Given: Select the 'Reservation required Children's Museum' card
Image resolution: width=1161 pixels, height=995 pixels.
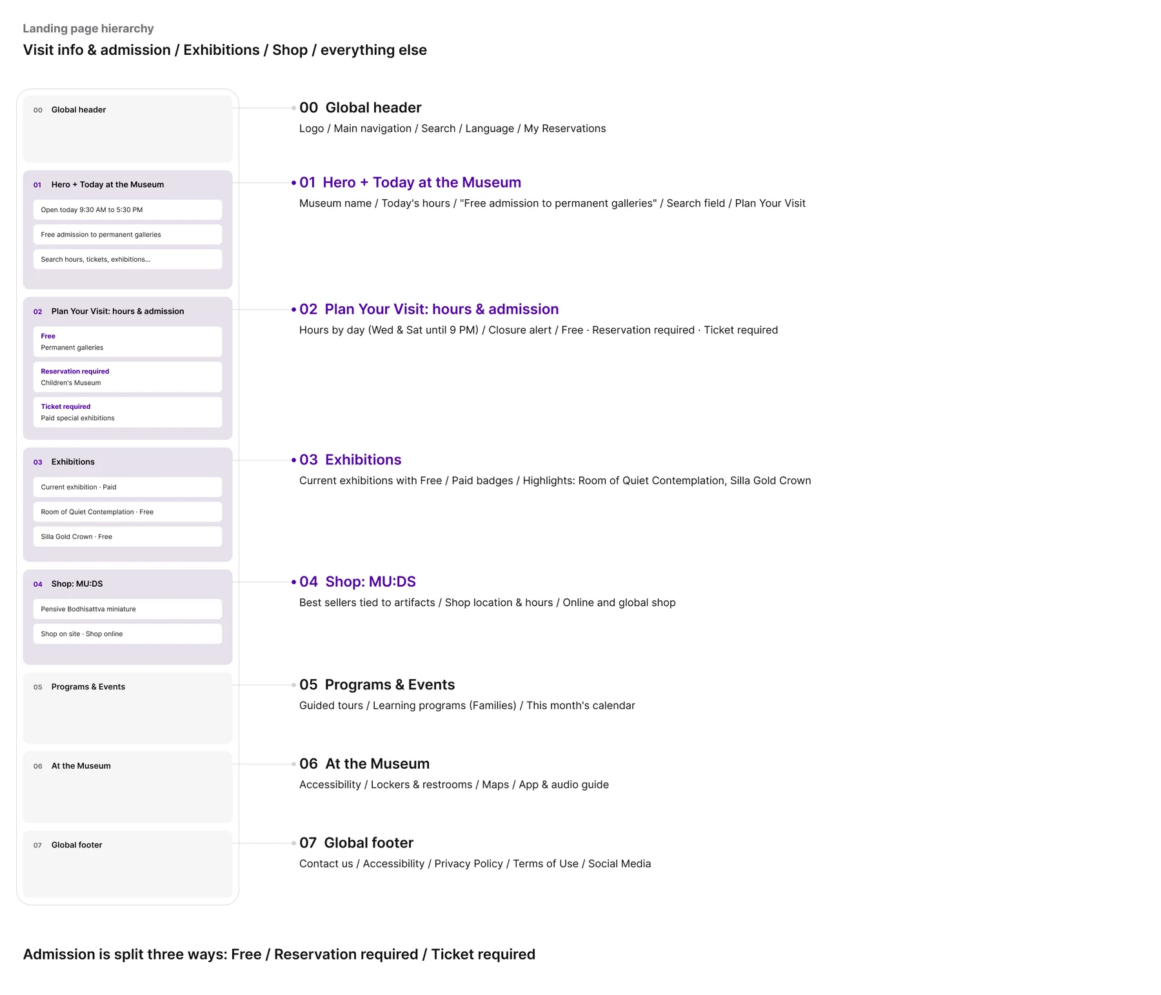Looking at the screenshot, I should [127, 377].
